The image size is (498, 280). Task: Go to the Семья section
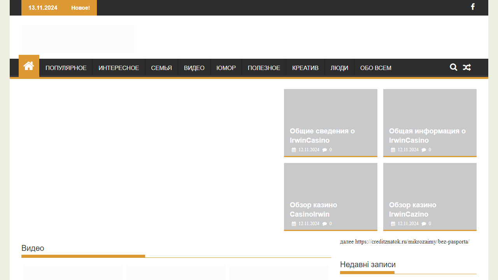pos(161,68)
